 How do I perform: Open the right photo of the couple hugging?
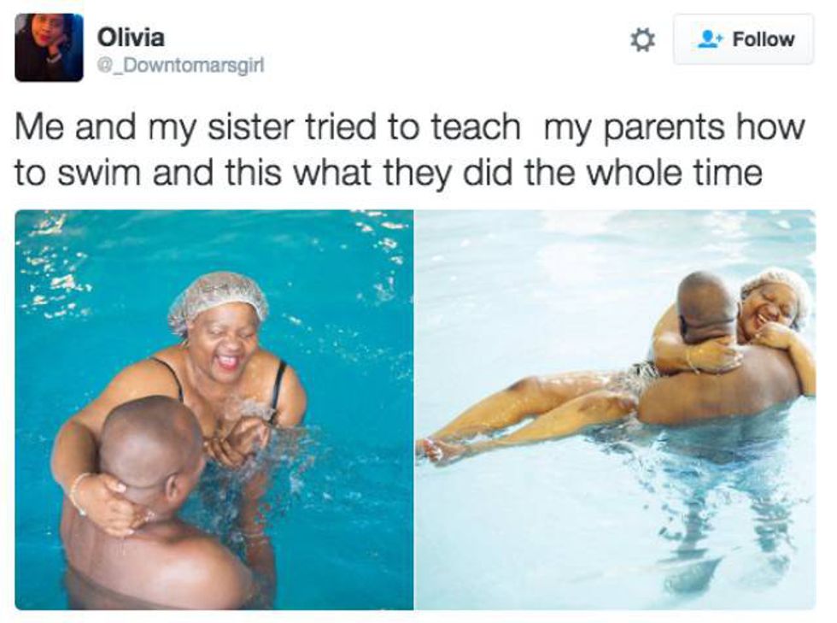[x=616, y=410]
